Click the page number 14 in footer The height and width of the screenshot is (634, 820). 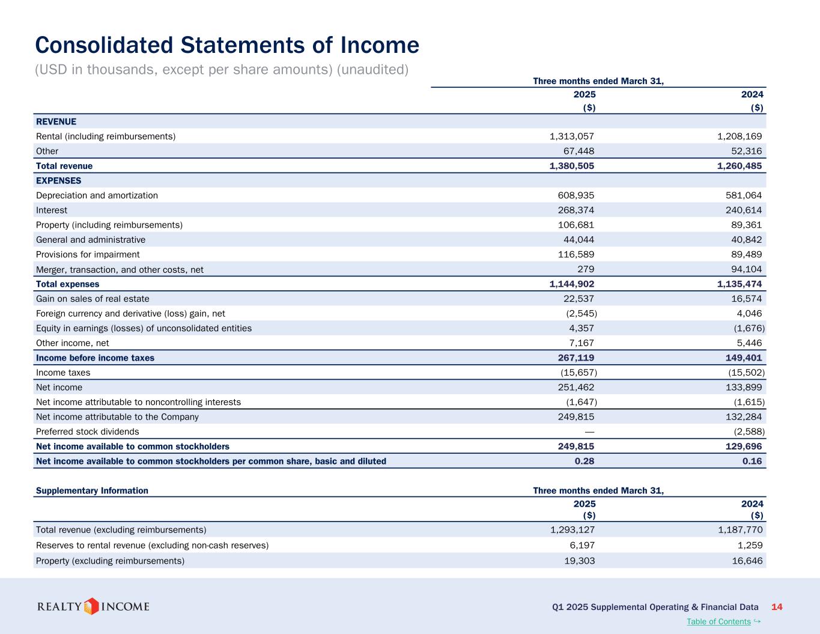click(x=776, y=607)
